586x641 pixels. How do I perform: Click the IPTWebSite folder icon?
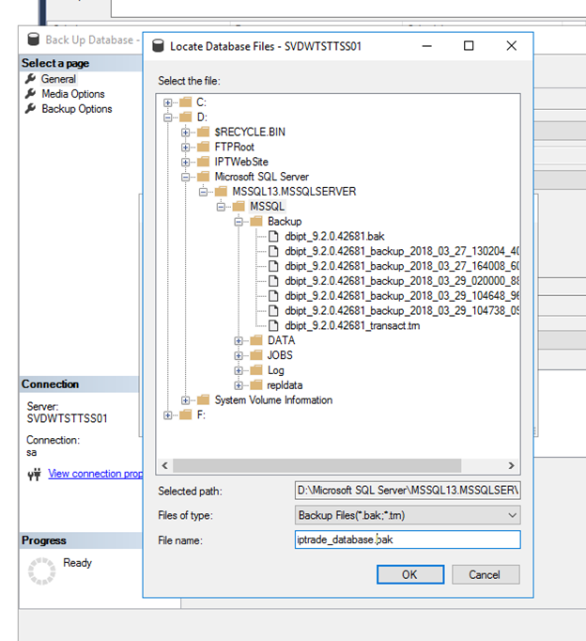point(204,162)
